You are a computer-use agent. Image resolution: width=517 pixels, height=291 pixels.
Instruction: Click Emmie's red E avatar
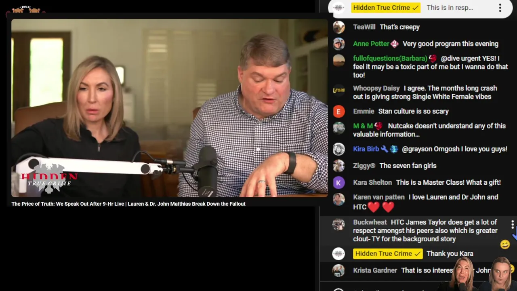coord(338,111)
